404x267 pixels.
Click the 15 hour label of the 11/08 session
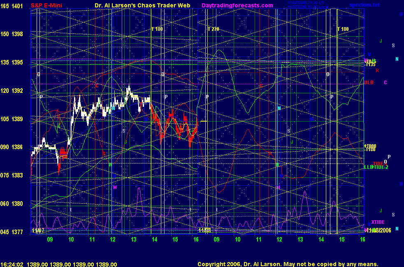pyautogui.click(x=341, y=239)
